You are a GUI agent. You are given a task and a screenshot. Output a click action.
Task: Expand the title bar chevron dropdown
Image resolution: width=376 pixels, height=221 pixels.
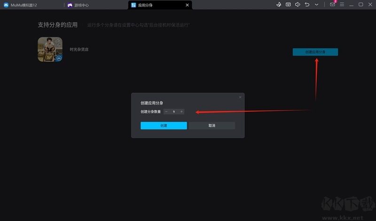tap(316, 5)
